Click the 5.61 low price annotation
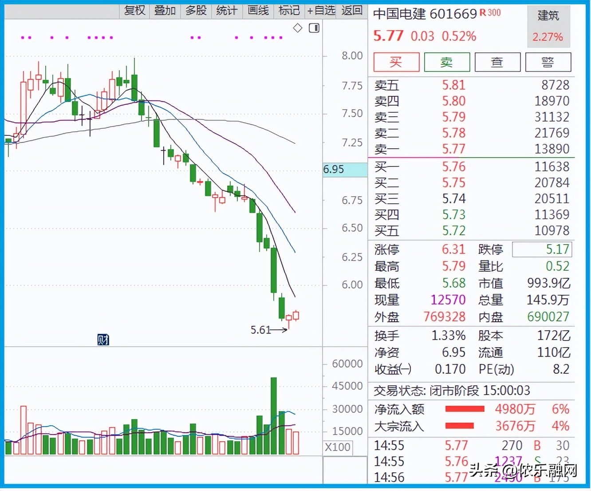 260,330
